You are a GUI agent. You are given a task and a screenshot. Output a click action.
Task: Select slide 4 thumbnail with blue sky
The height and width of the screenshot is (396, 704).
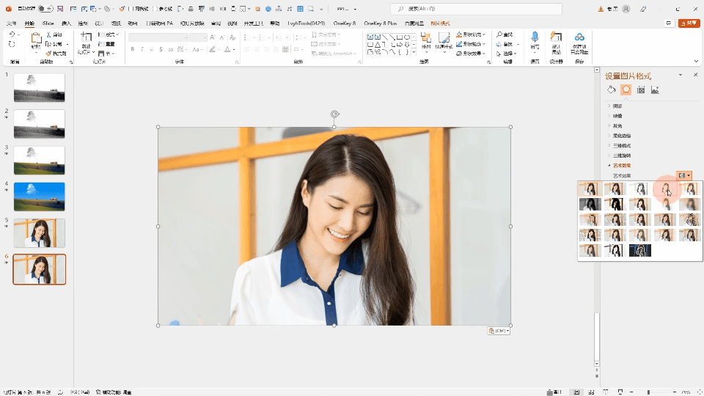tap(40, 197)
